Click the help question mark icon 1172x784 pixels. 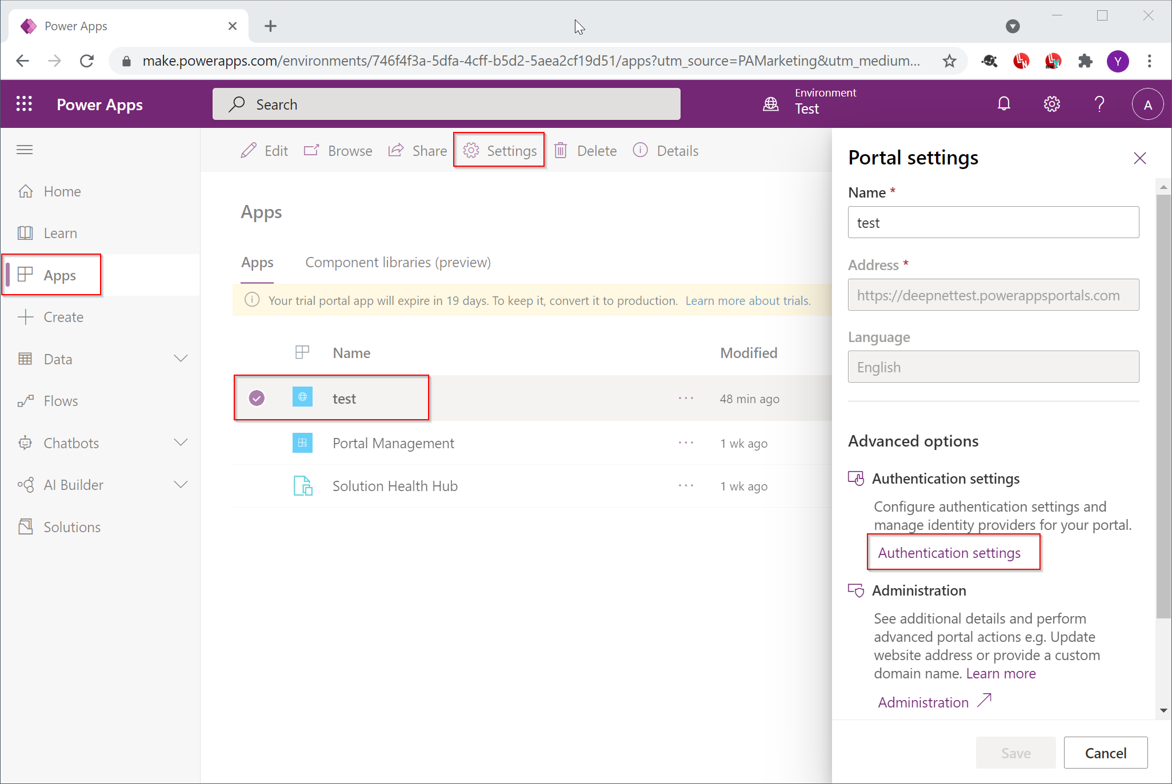[x=1099, y=104]
